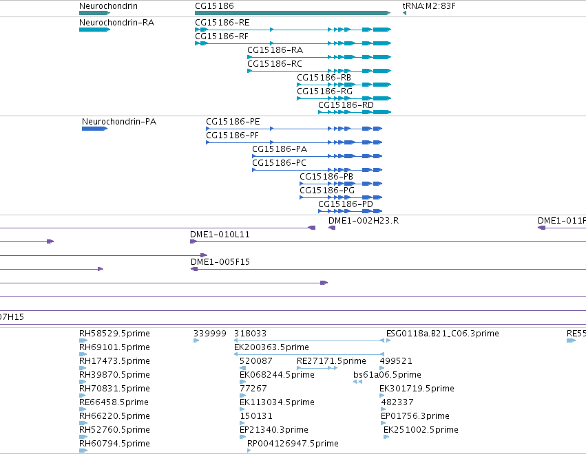Click the 339999 feature label

tap(209, 334)
